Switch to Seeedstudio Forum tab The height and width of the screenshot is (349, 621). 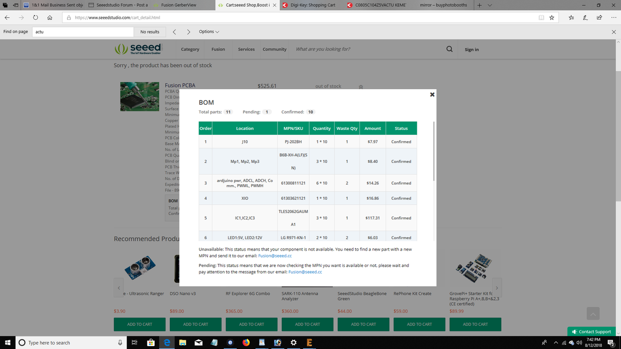[x=118, y=5]
